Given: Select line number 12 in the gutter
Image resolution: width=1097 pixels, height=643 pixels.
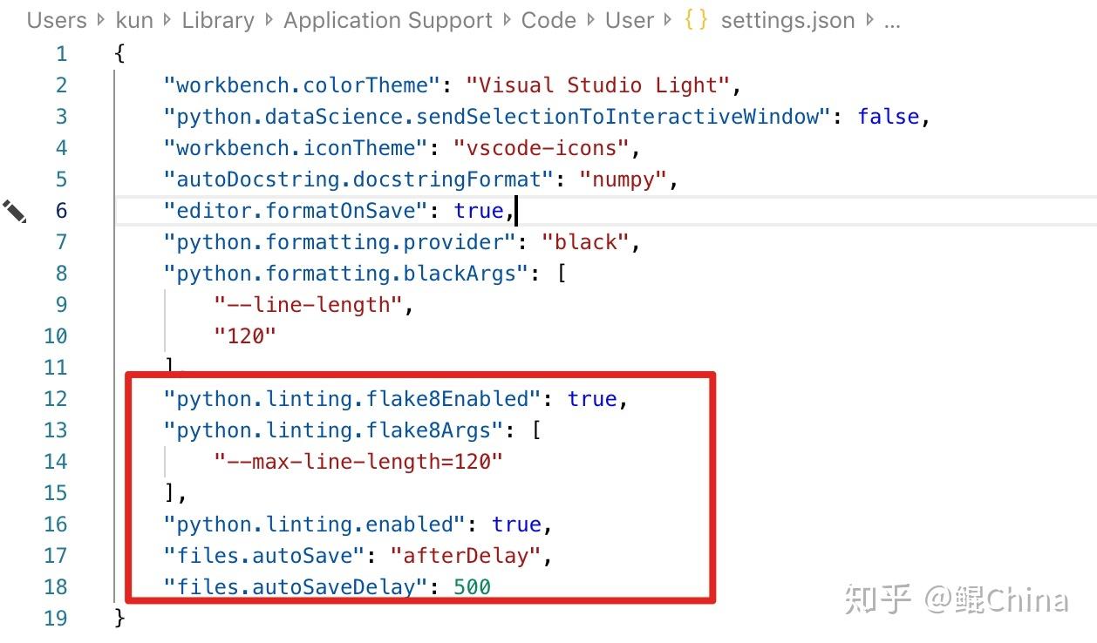Looking at the screenshot, I should coord(55,399).
